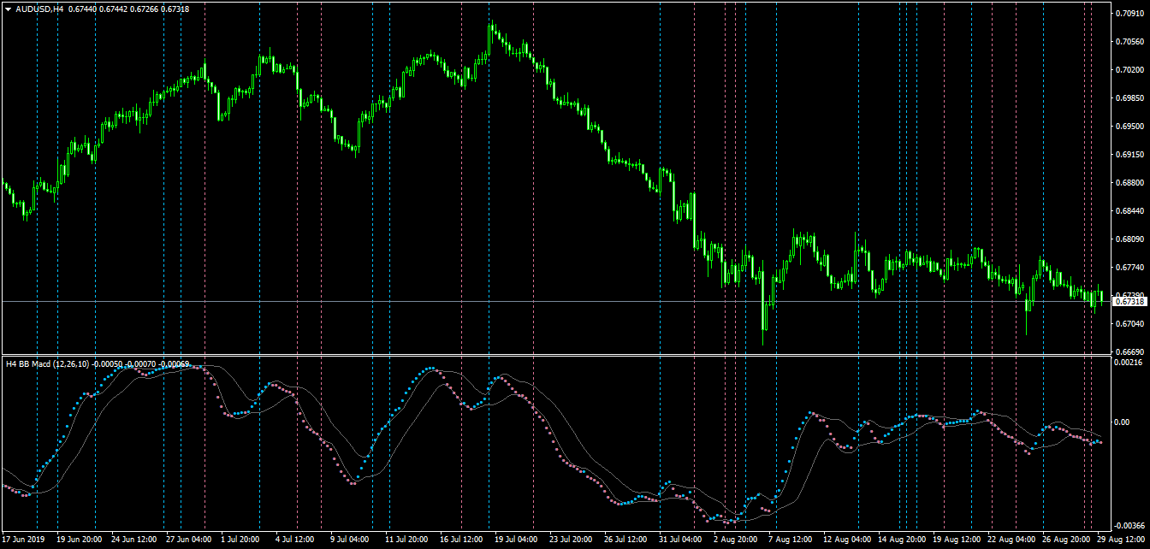Click the AUDUSD,H4 chart title text
1150x549 pixels.
click(x=39, y=9)
